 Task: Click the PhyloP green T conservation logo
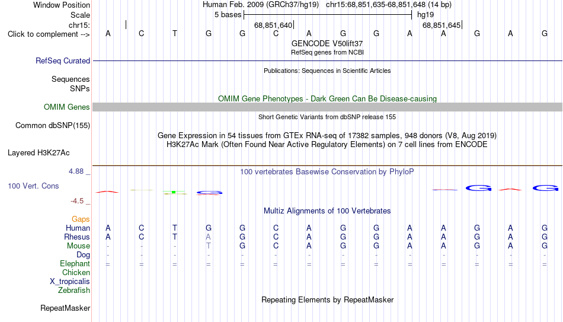coord(174,193)
